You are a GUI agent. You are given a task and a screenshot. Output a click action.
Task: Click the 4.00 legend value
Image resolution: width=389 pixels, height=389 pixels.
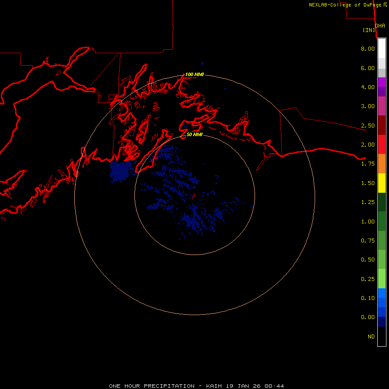(x=368, y=87)
